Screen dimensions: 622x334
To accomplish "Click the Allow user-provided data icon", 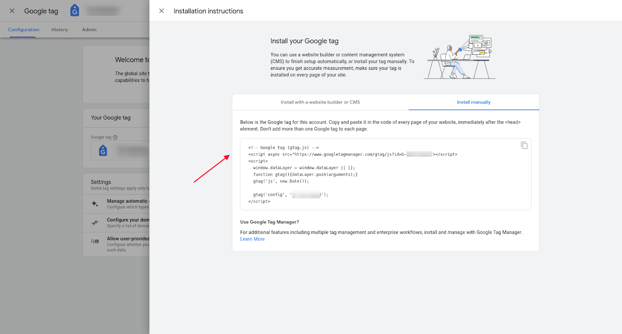I will pyautogui.click(x=95, y=241).
